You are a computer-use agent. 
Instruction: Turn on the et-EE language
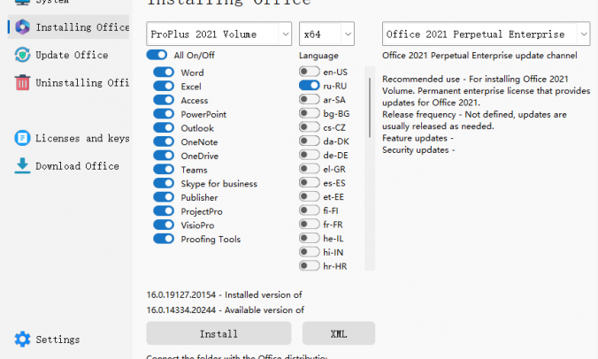[x=310, y=196]
